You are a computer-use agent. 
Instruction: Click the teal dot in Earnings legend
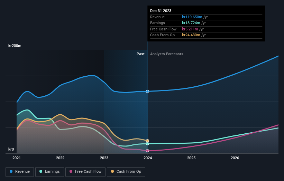pyautogui.click(x=41, y=171)
